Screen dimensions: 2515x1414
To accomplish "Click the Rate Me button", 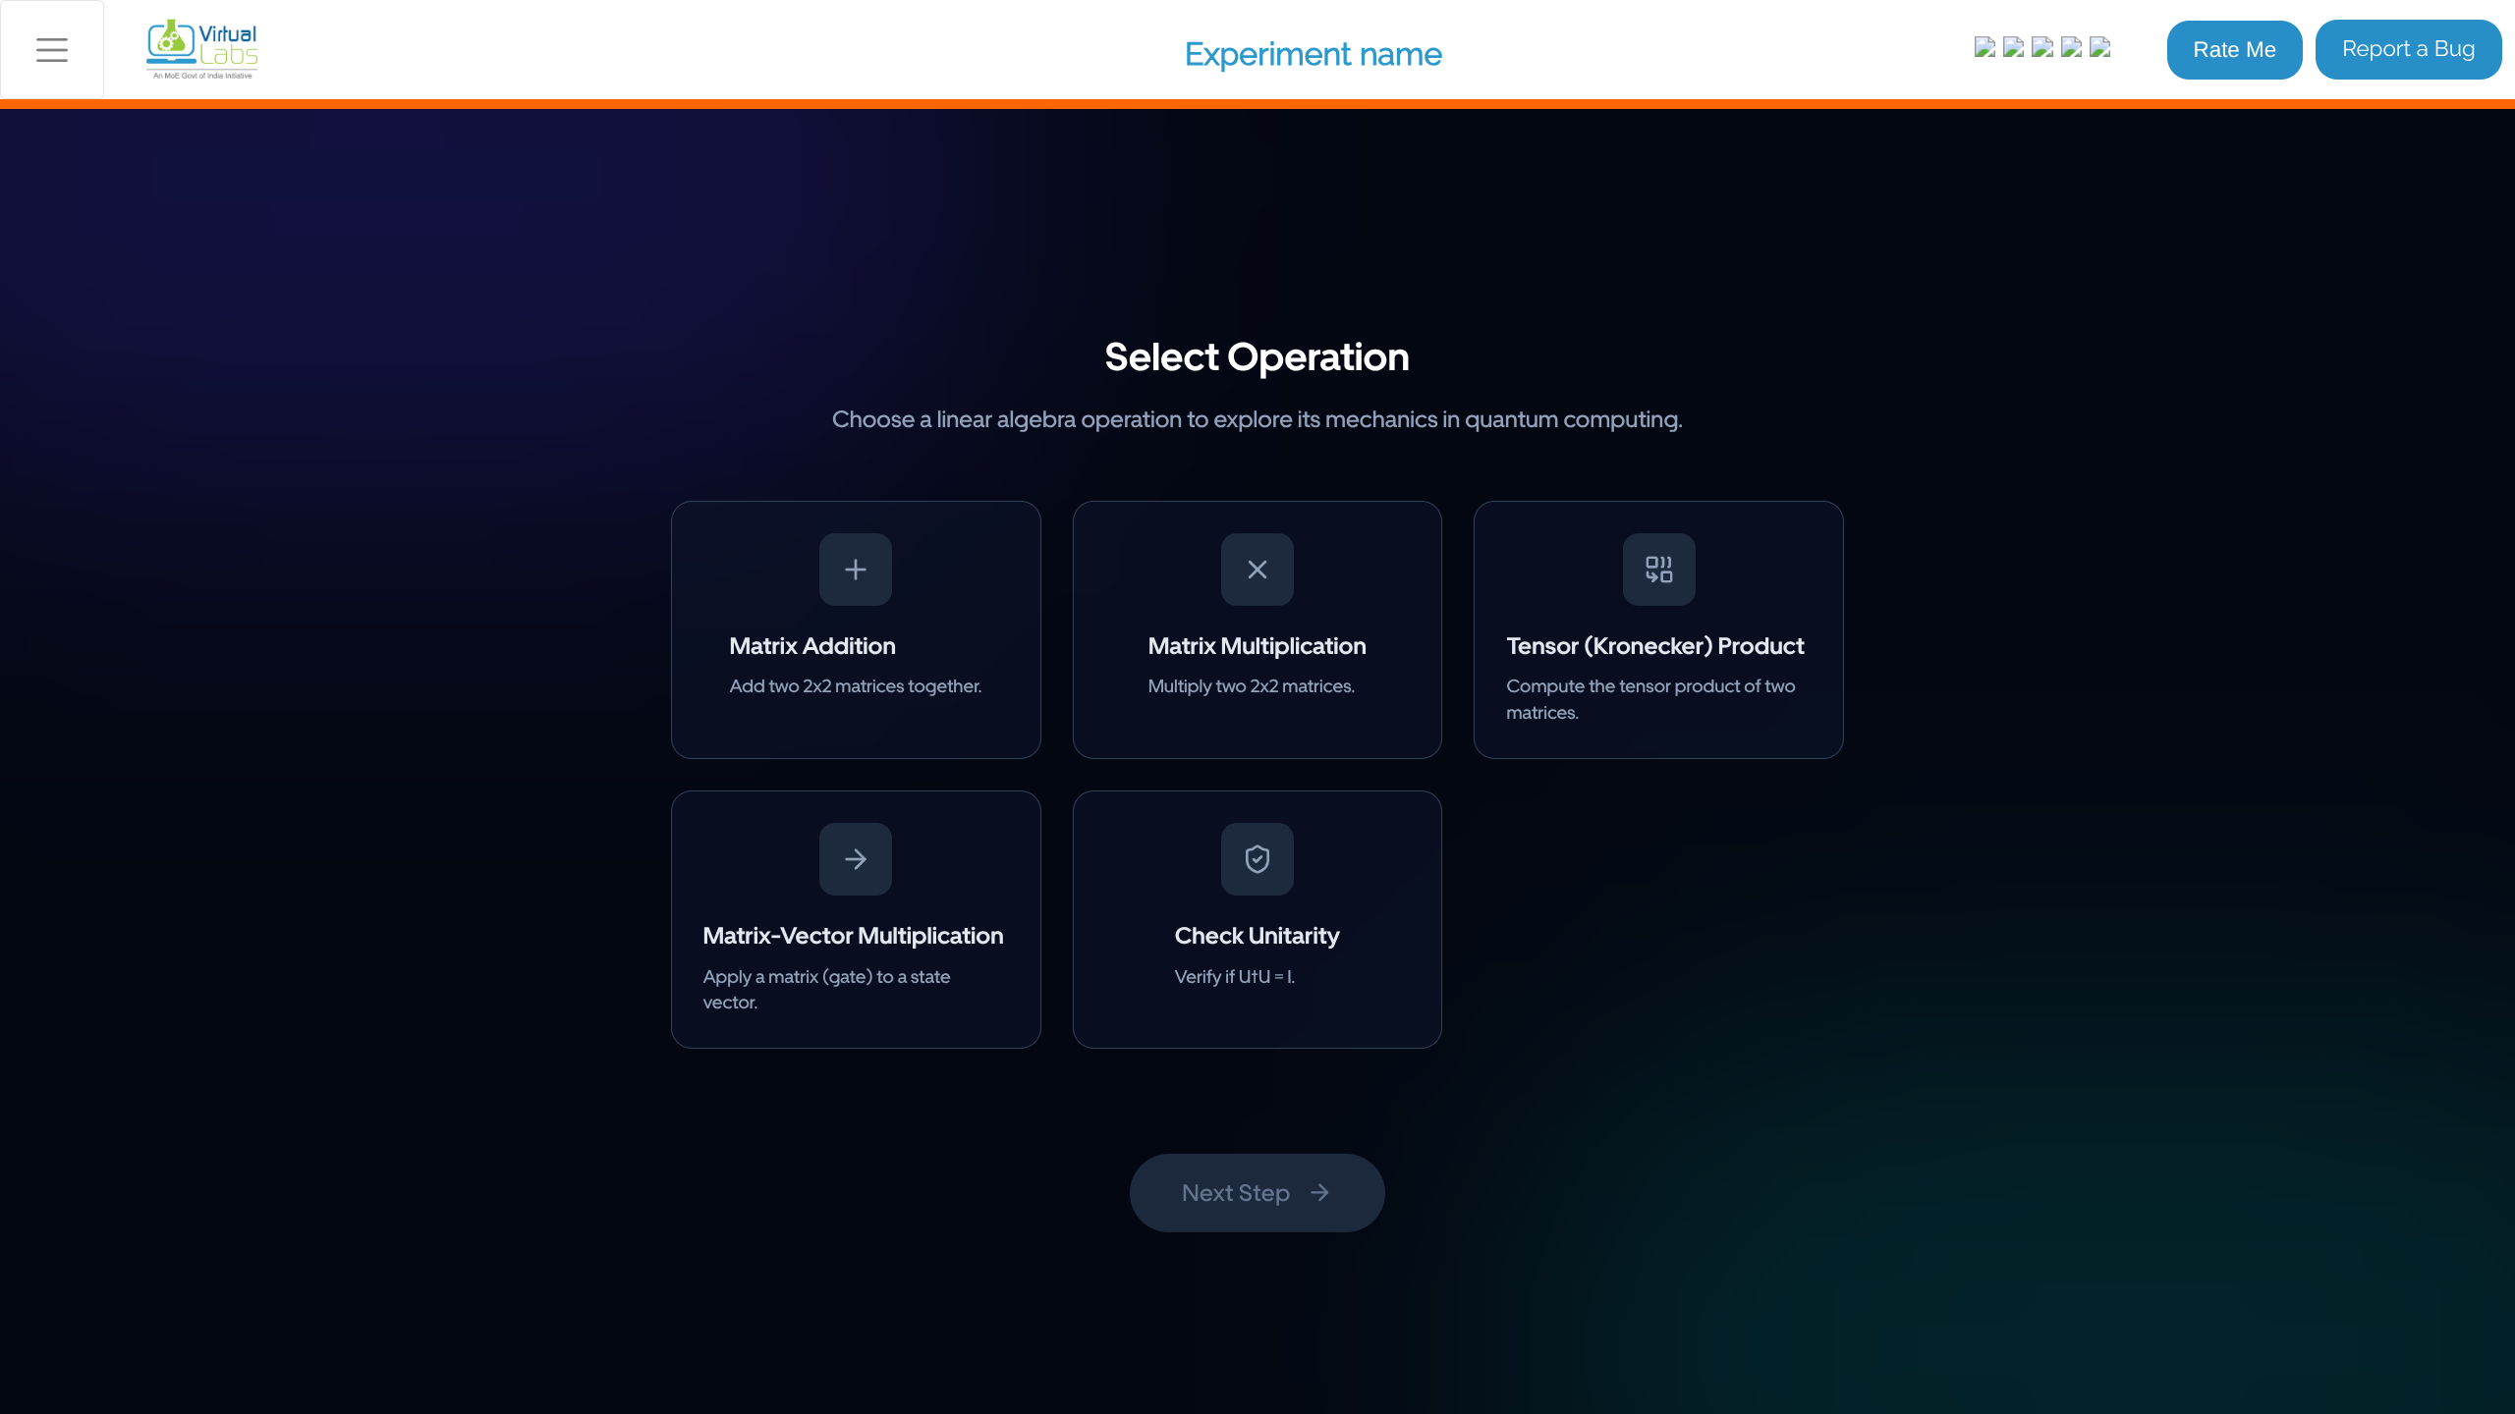I will coord(2234,49).
